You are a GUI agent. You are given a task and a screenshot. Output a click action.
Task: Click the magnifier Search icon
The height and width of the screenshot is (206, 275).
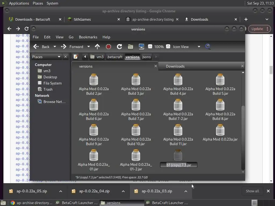[208, 47]
